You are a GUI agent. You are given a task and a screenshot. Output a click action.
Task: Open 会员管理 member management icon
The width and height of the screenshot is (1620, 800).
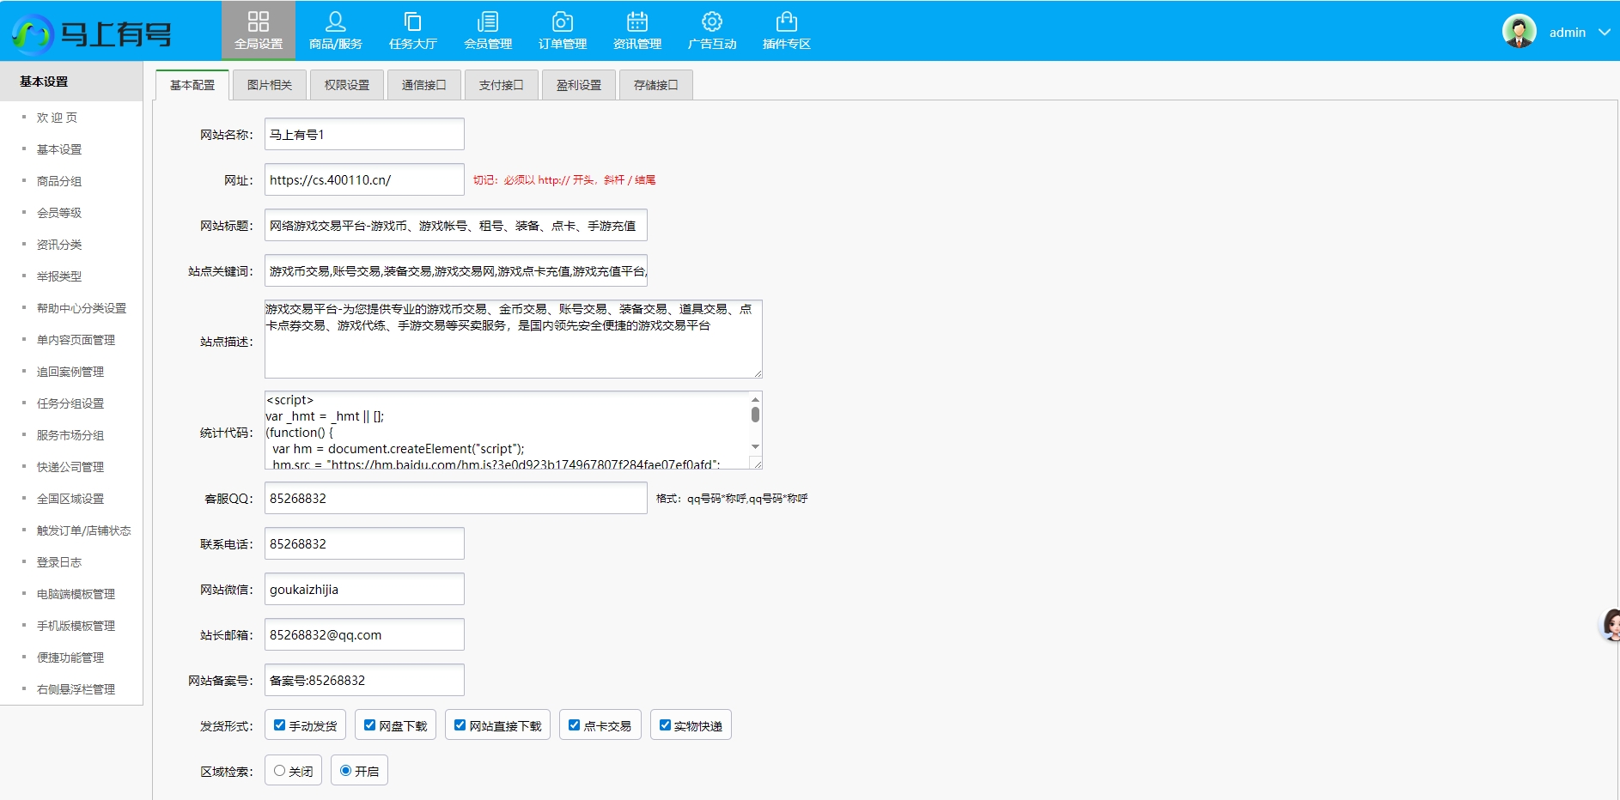coord(488,21)
